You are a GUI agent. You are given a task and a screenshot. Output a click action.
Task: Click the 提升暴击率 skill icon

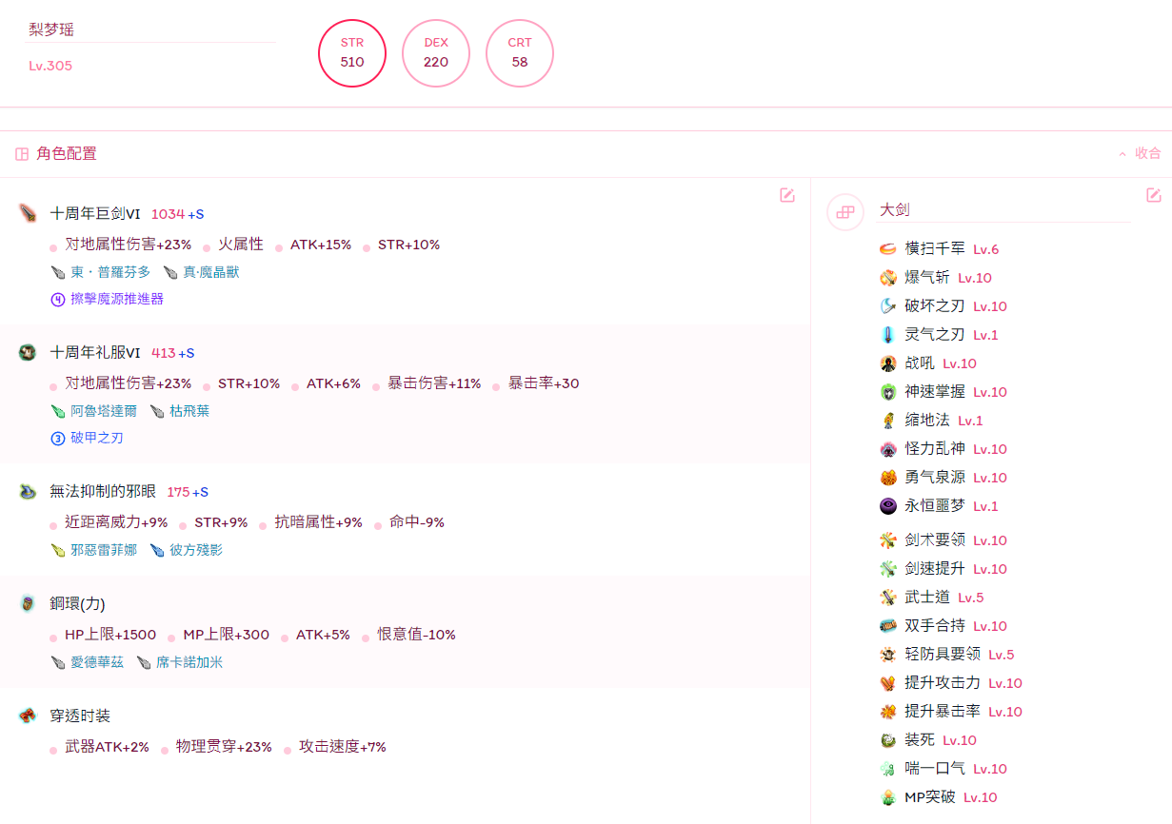(888, 712)
